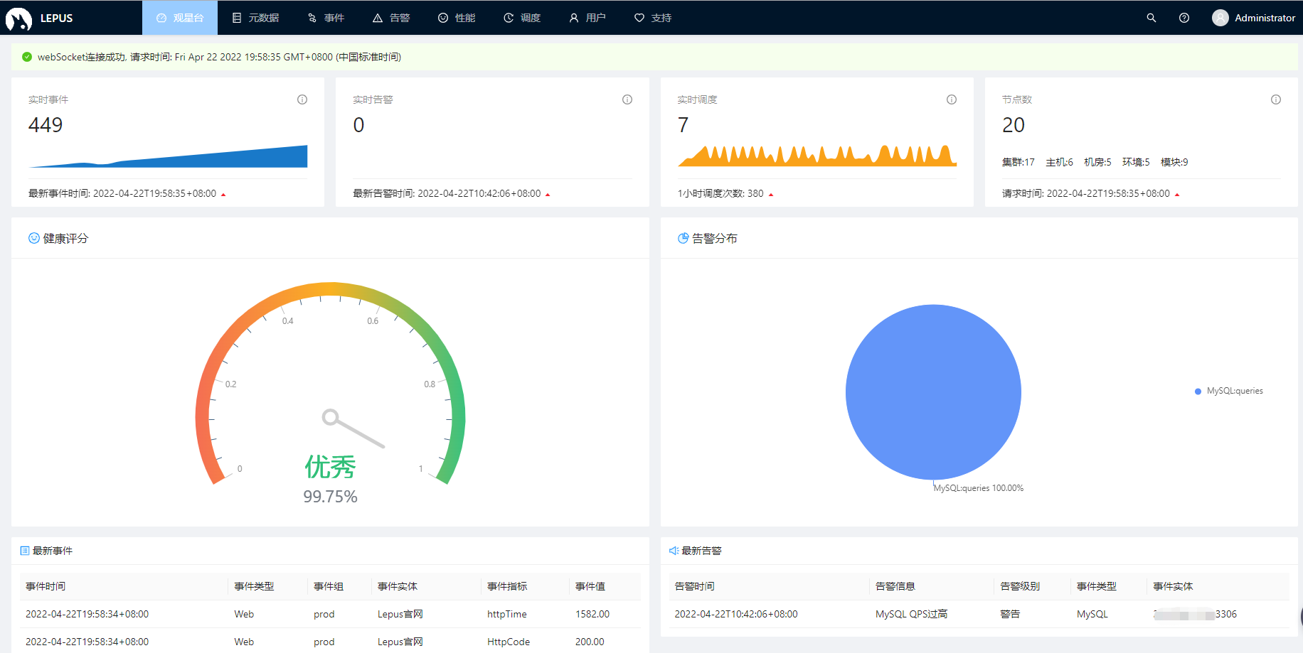This screenshot has width=1303, height=653.
Task: Show info for 节点数 card
Action: click(x=1276, y=99)
